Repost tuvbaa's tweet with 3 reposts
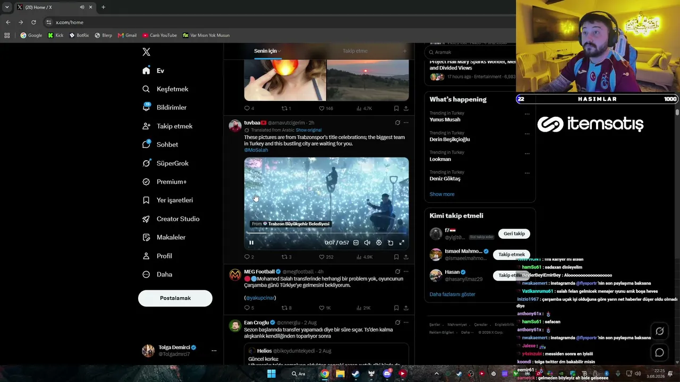680x382 pixels. pyautogui.click(x=286, y=257)
